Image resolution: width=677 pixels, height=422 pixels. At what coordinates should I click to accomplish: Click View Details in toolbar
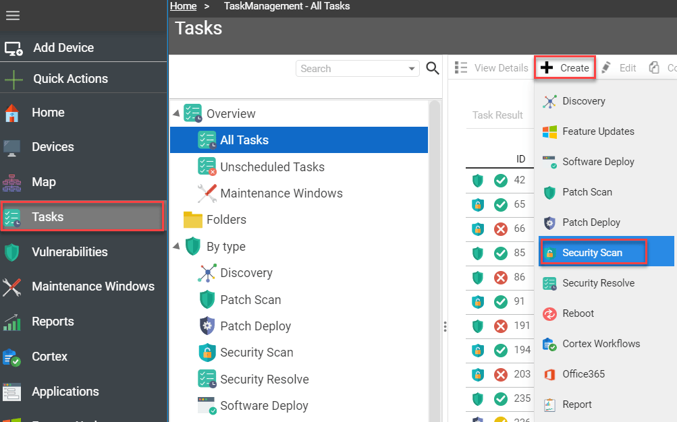pos(491,67)
